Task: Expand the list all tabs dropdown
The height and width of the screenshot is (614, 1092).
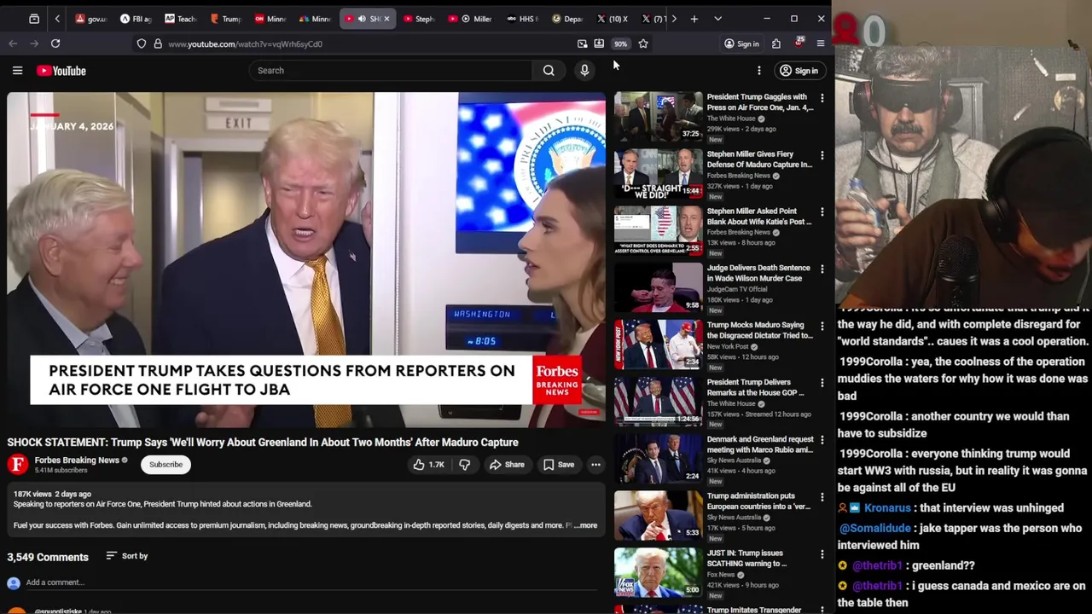Action: click(x=717, y=19)
